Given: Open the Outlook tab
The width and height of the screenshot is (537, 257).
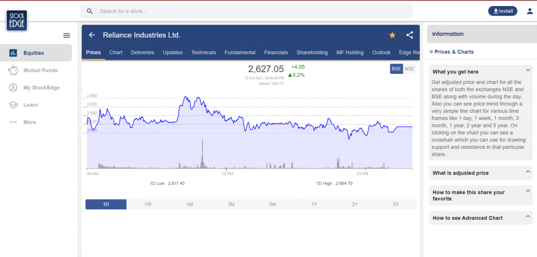Looking at the screenshot, I should [381, 52].
